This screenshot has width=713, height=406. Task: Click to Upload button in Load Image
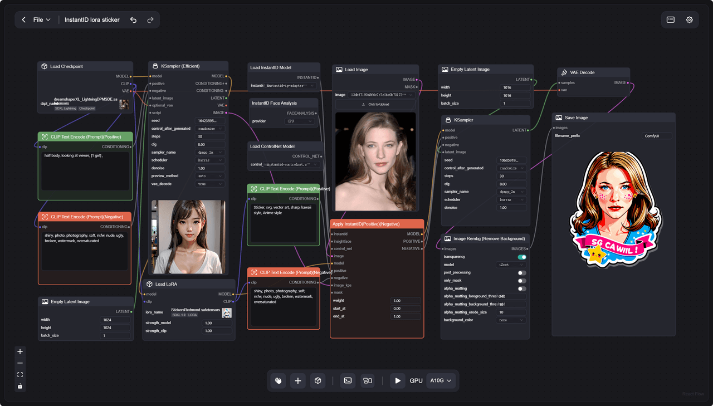375,104
